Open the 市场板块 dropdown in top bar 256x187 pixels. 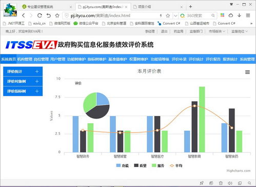[x=217, y=31]
